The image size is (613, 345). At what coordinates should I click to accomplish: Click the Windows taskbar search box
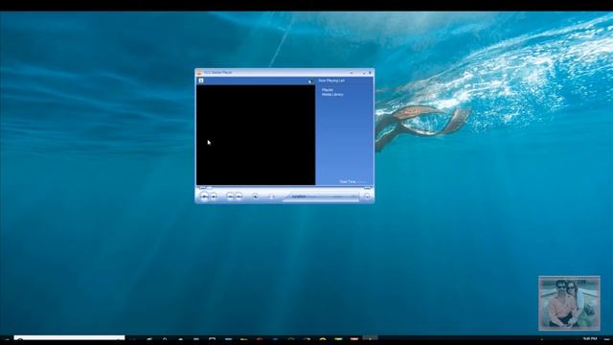coord(70,338)
